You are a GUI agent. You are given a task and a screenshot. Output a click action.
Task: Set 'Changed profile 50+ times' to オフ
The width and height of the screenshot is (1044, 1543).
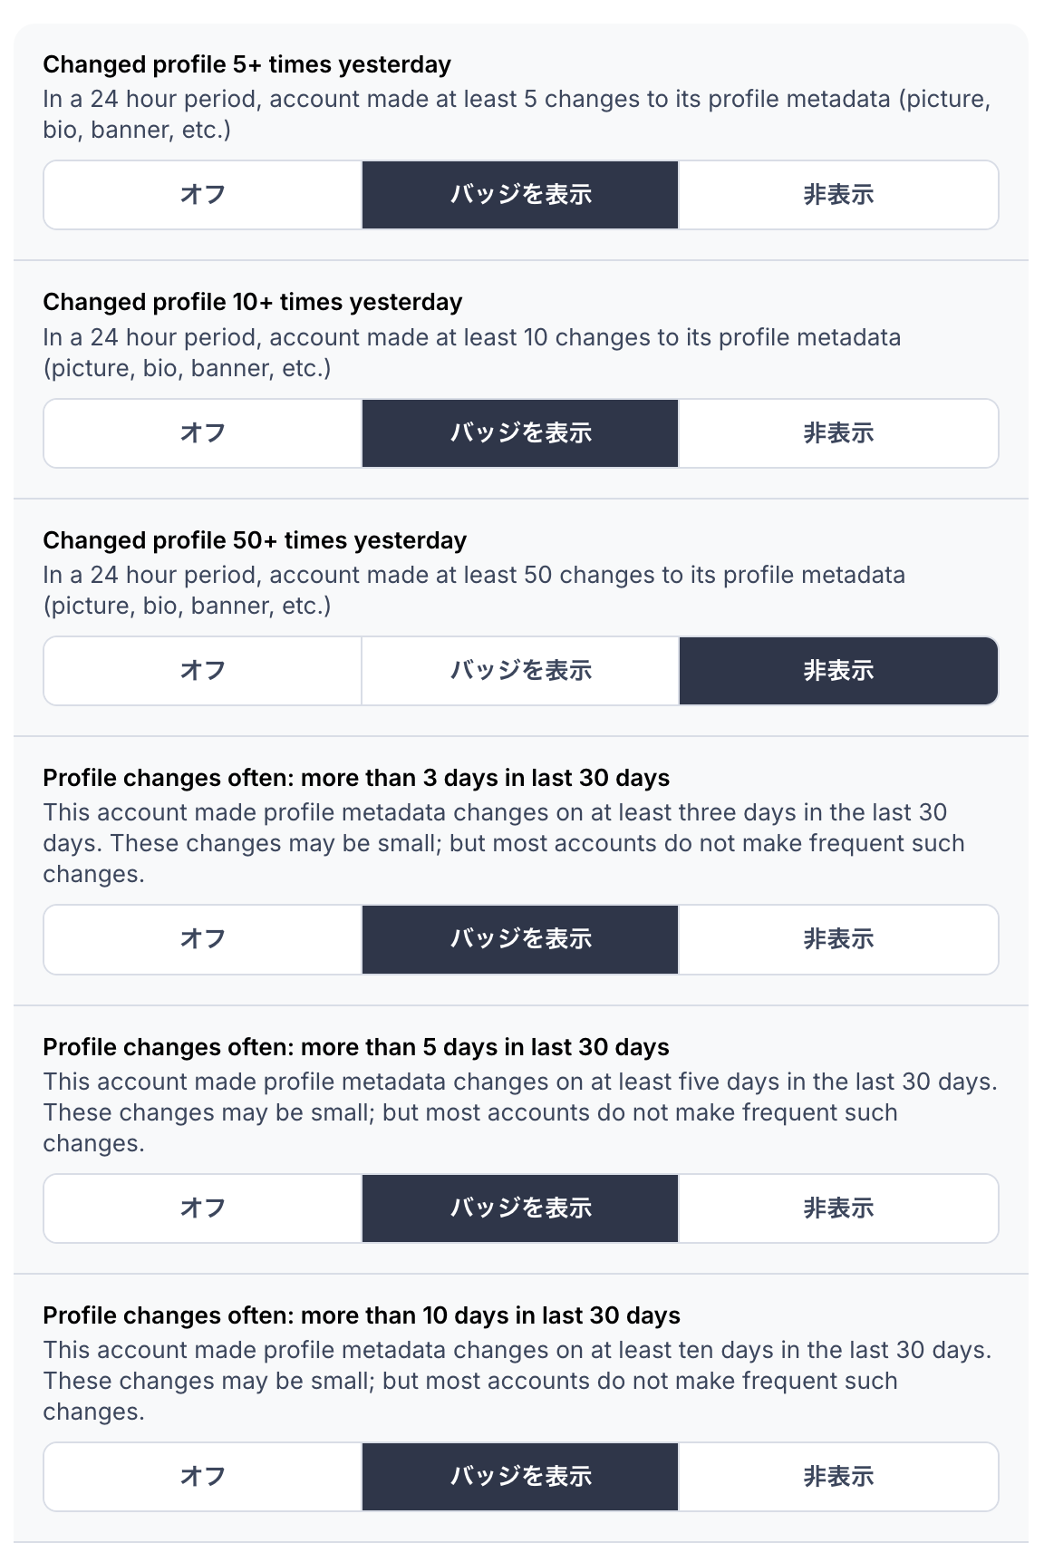coord(202,671)
